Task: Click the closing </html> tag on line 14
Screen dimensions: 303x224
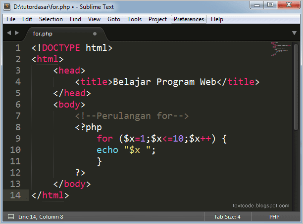Action: click(50, 195)
